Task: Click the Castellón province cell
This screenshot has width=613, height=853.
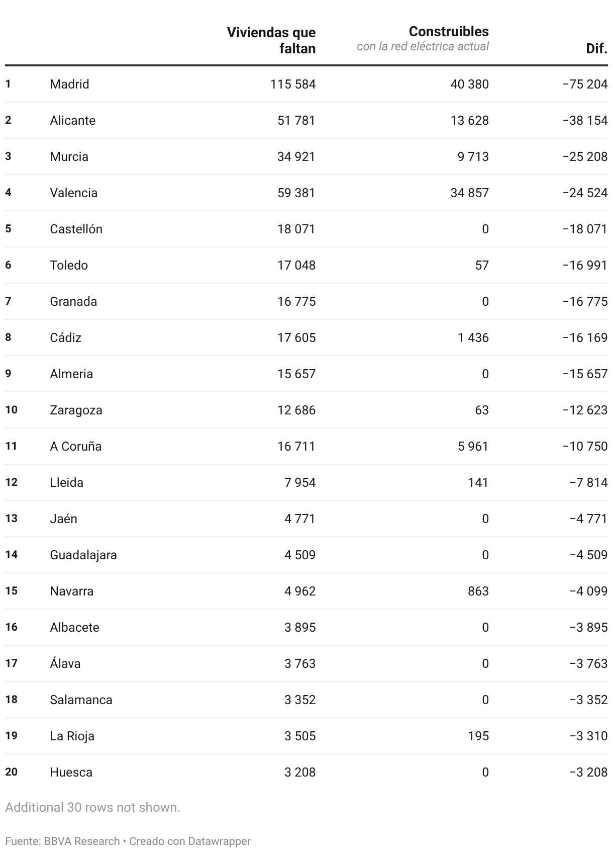Action: coord(76,229)
